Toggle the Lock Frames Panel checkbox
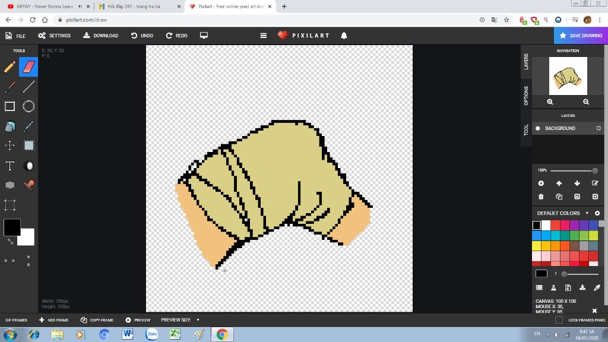The image size is (608, 342). 558,319
